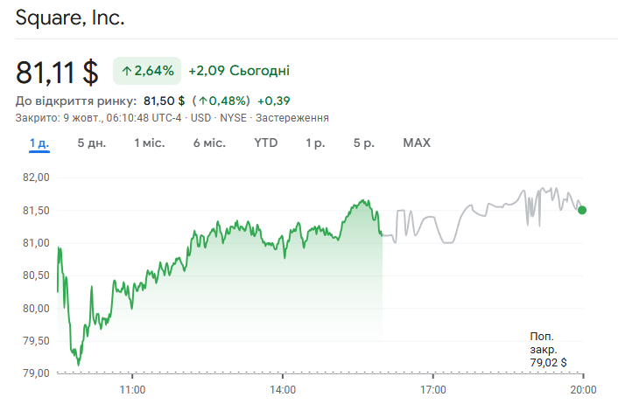Select the 1 д. time range tab
Viewport: 618px width, 411px height.
click(x=39, y=143)
